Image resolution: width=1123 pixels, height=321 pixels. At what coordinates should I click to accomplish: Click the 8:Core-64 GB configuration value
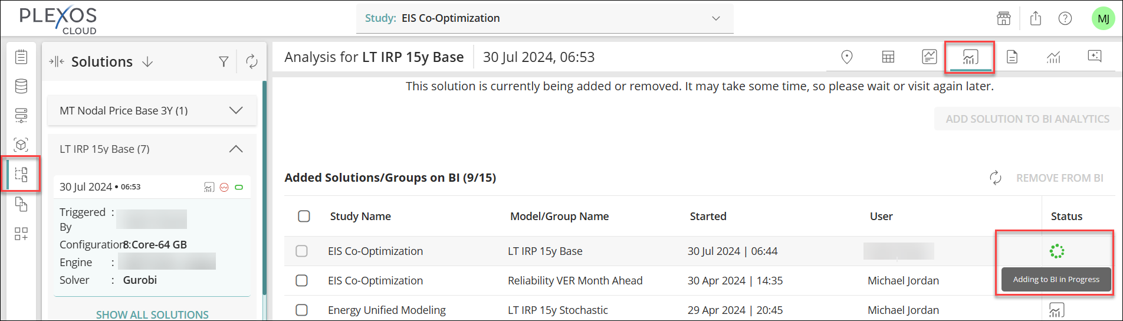click(x=155, y=244)
